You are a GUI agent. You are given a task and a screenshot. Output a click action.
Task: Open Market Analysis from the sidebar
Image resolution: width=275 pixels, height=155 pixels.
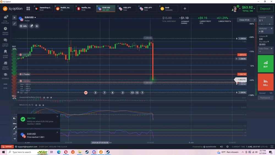(5, 65)
